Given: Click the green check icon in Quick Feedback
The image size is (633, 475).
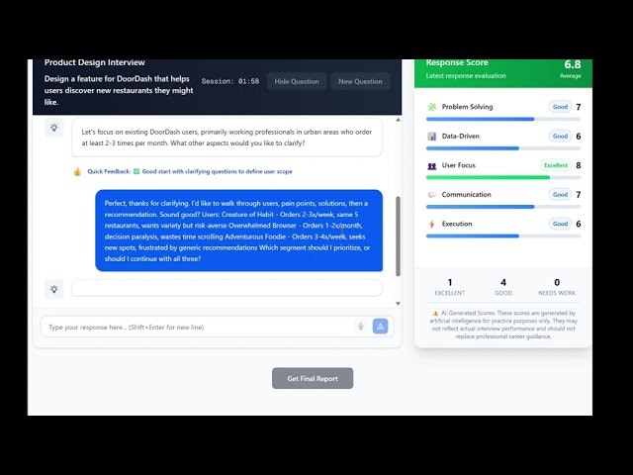Looking at the screenshot, I should 136,171.
